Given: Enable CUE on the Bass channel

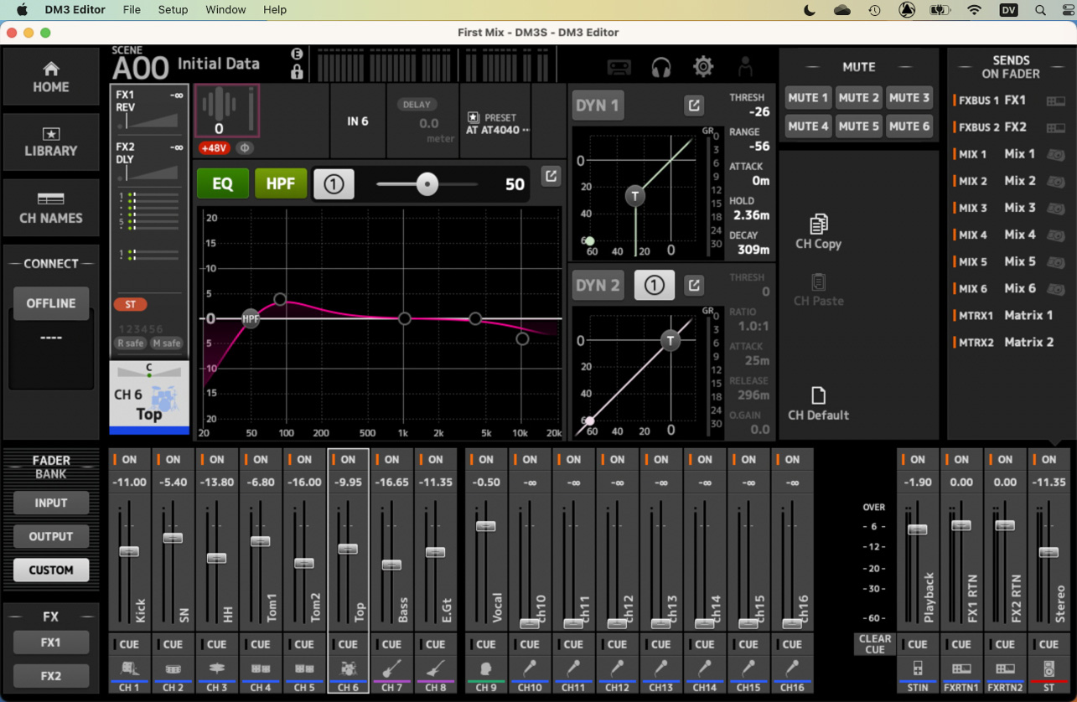Looking at the screenshot, I should (x=391, y=644).
